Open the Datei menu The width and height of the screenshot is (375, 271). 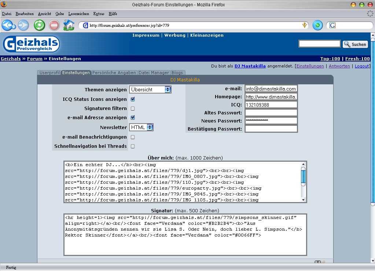pos(7,14)
